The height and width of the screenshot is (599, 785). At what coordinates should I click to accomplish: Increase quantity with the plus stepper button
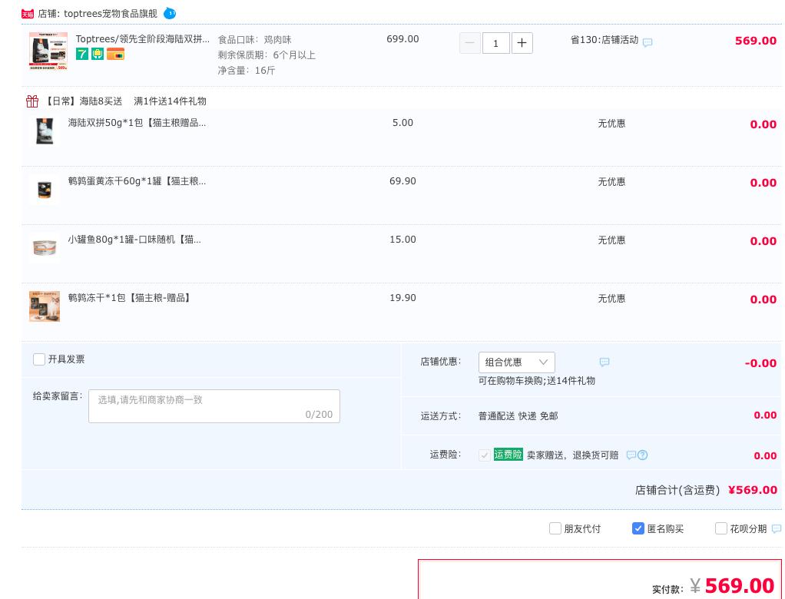click(x=522, y=43)
